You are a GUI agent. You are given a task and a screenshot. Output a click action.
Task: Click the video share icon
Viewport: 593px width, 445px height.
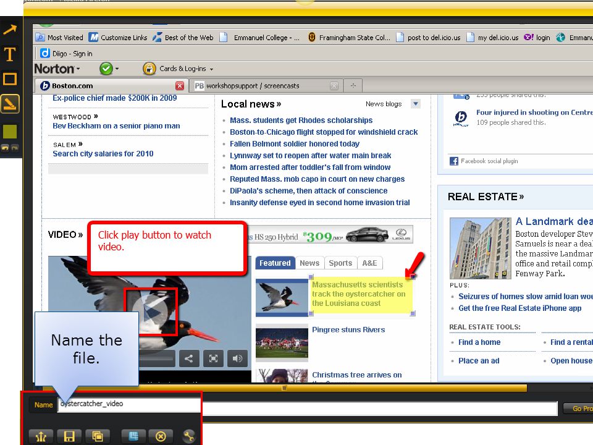189,358
